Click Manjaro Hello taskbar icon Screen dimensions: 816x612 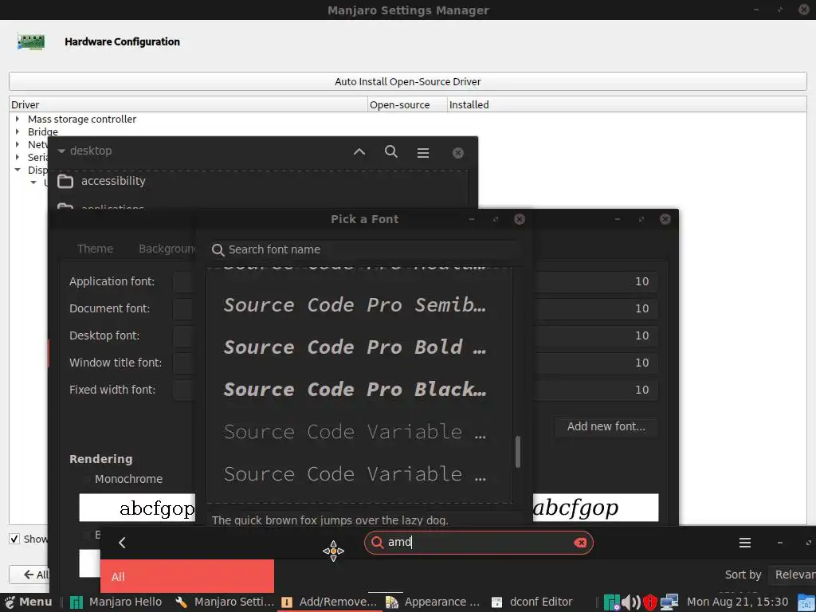pyautogui.click(x=76, y=602)
